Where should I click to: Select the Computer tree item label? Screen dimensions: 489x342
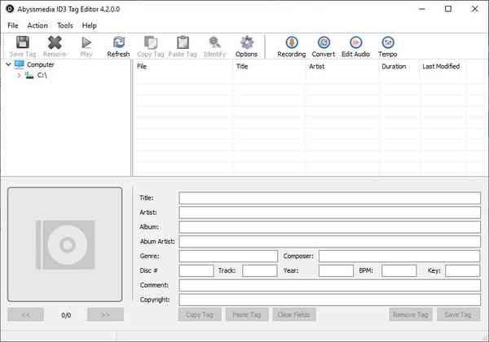pos(40,64)
